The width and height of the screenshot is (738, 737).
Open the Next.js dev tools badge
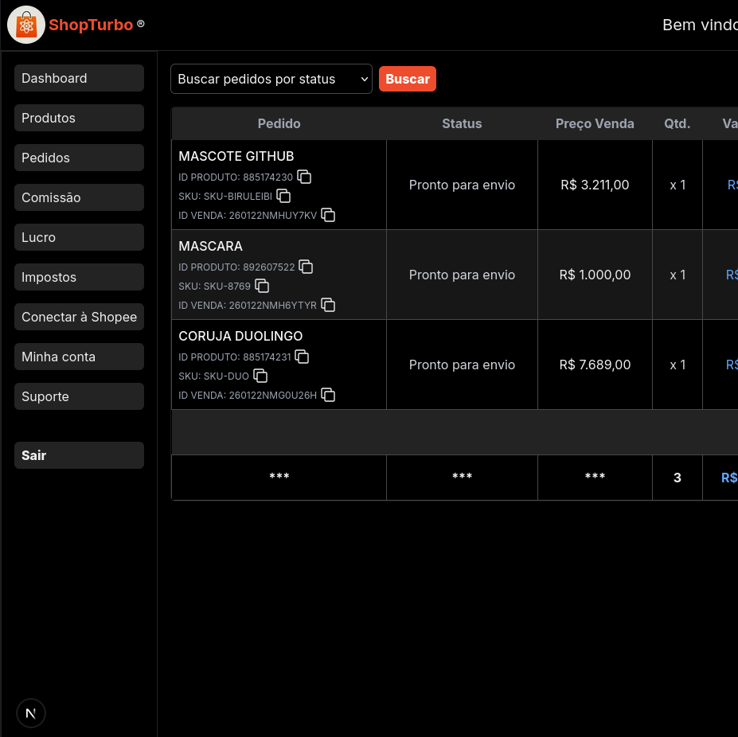click(x=31, y=713)
